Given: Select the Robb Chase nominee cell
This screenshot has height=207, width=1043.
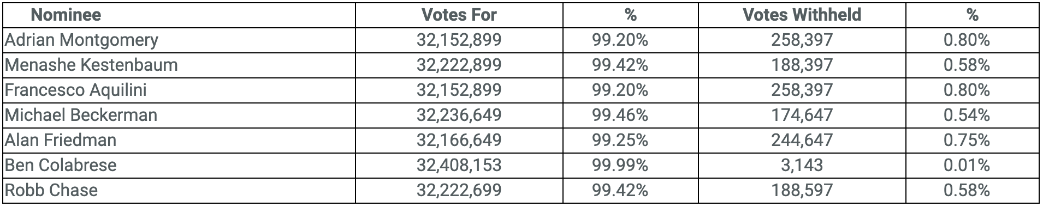Looking at the screenshot, I should tap(51, 190).
